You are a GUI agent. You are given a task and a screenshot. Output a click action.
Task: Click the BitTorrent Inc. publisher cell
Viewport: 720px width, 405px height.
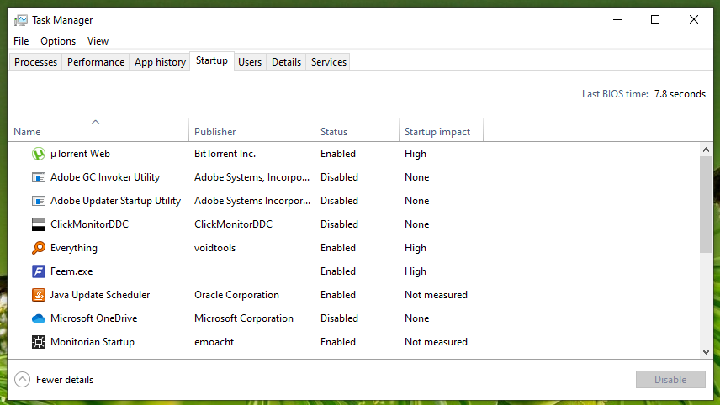coord(225,154)
